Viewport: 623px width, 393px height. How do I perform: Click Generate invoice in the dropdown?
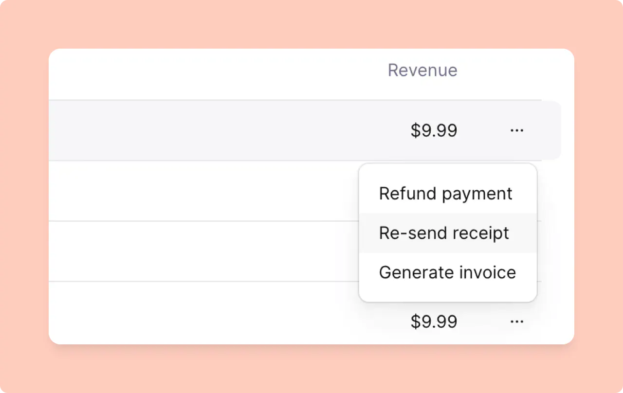[447, 272]
